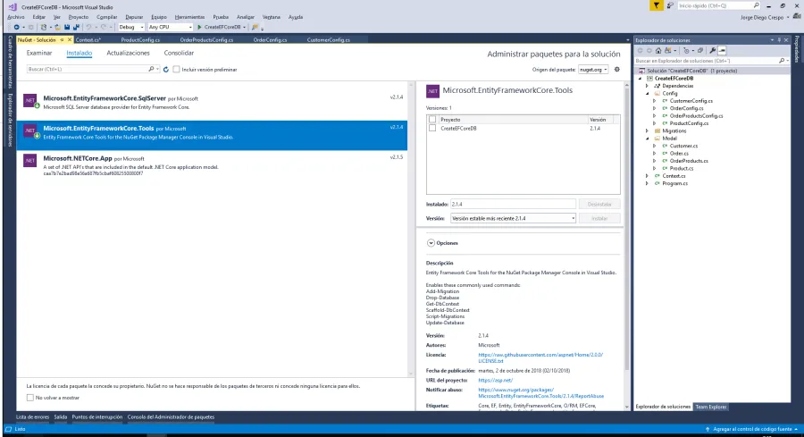Image resolution: width=804 pixels, height=437 pixels.
Task: Check the Proyecto header select-all checkbox
Action: point(432,120)
